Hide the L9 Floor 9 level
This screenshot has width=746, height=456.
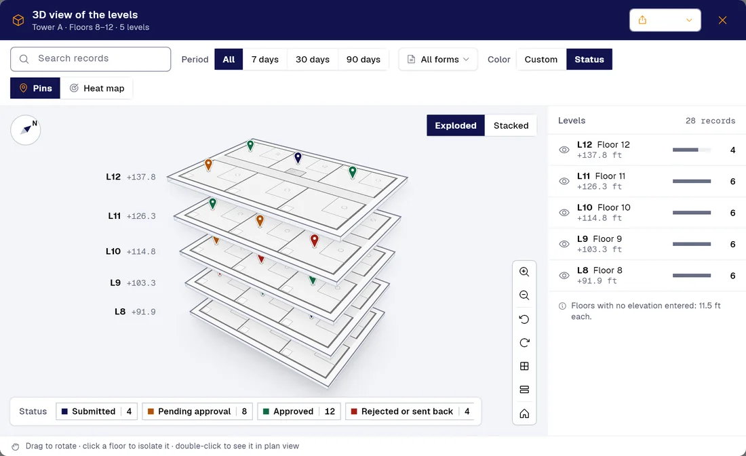(x=564, y=244)
